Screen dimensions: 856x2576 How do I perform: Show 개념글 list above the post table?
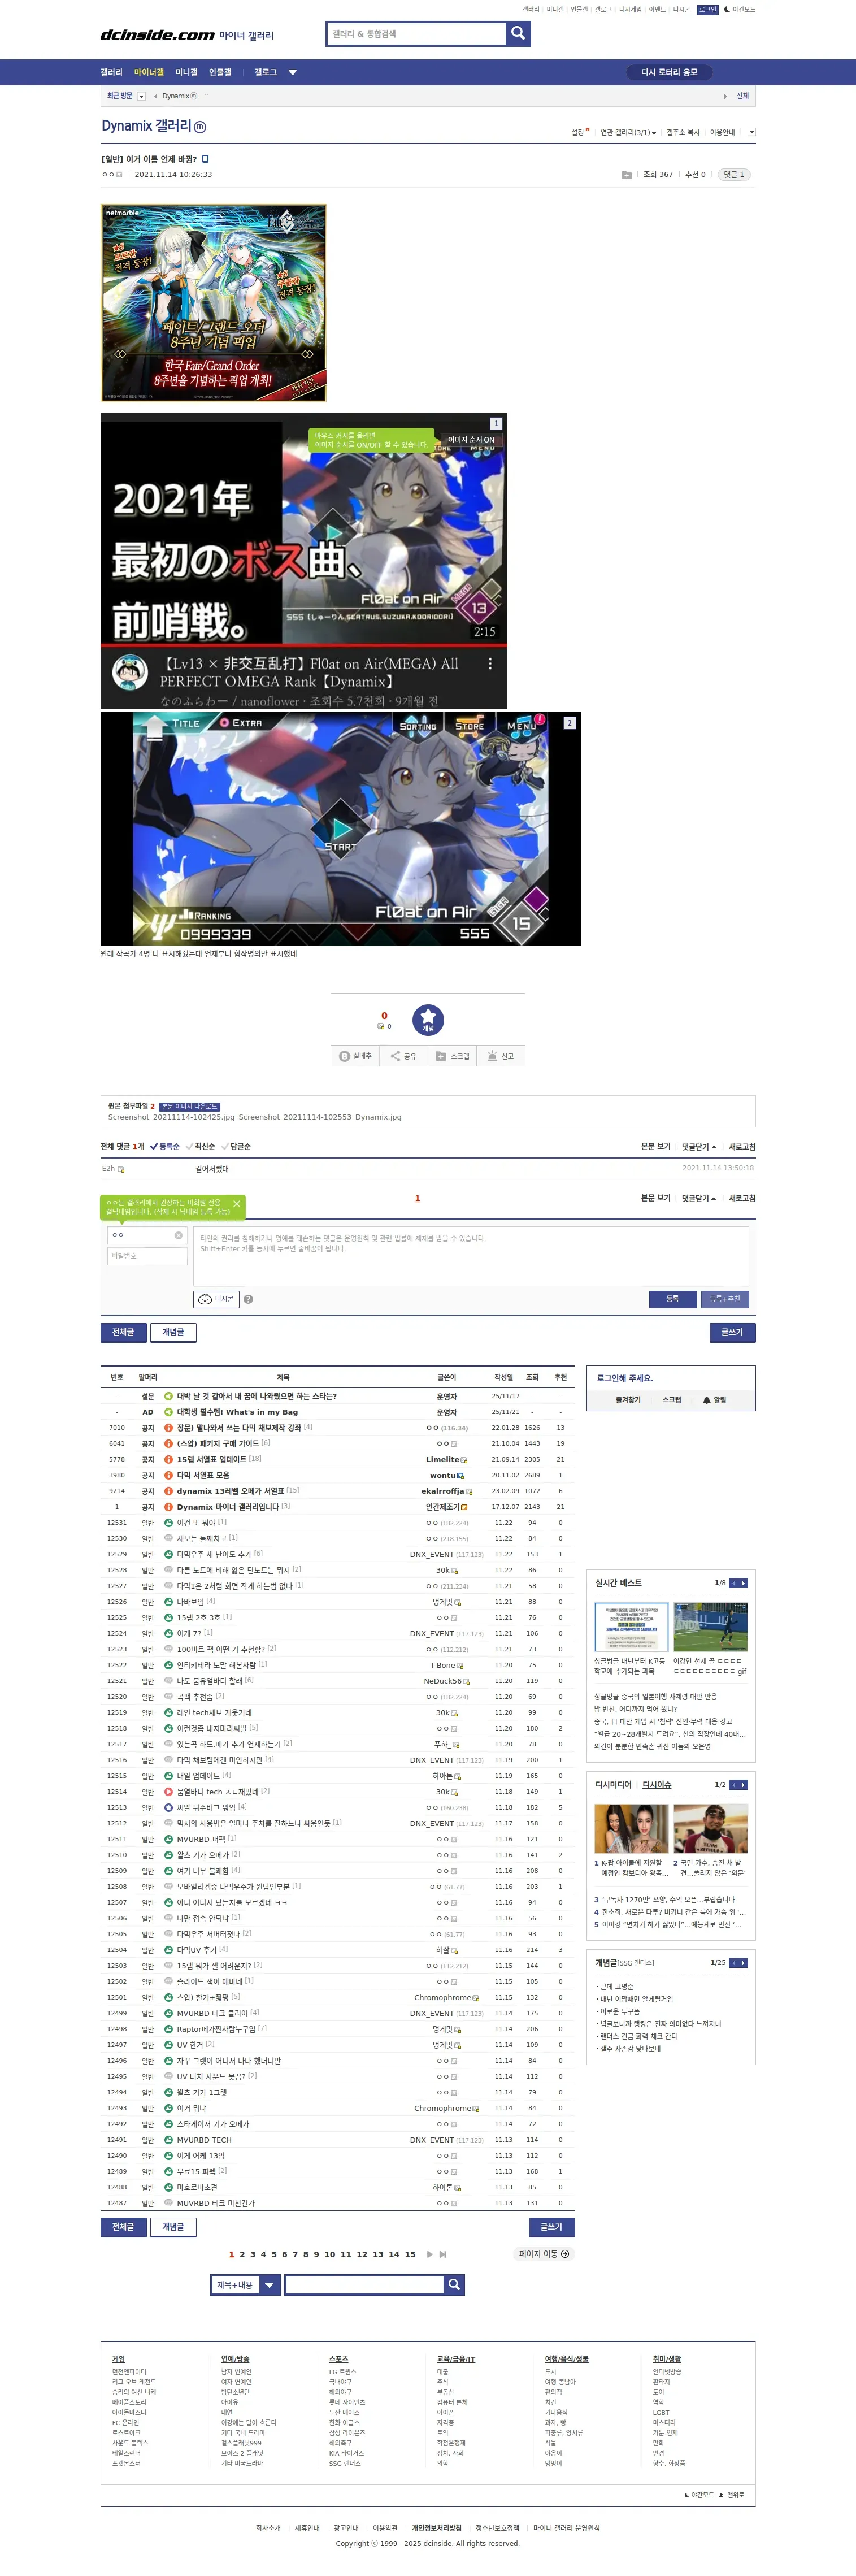pyautogui.click(x=173, y=1332)
